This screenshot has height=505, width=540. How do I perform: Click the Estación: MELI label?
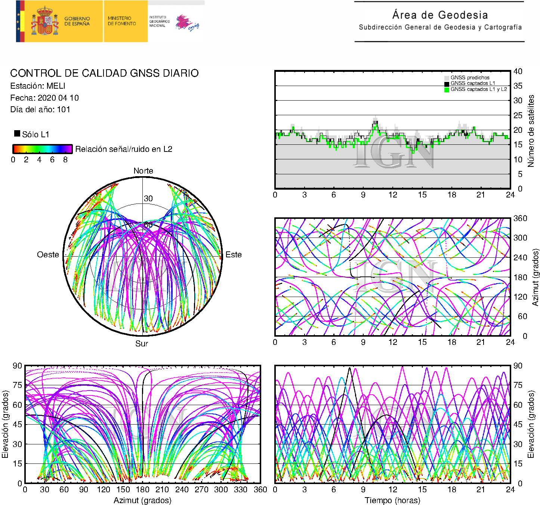38,86
